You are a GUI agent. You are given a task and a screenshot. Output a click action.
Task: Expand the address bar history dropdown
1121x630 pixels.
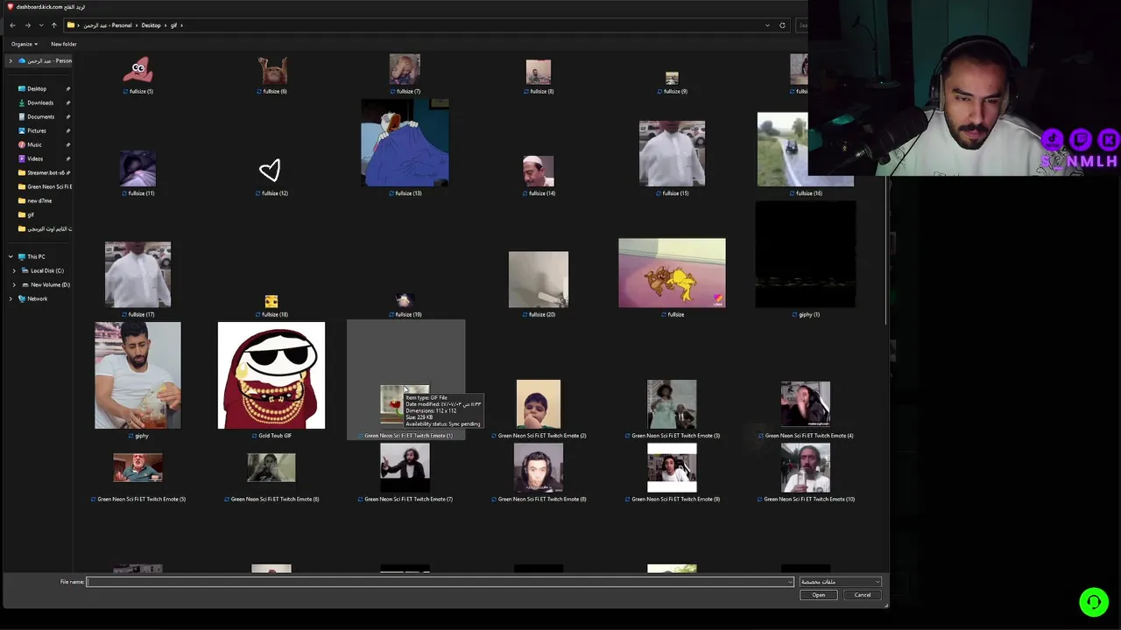(767, 25)
